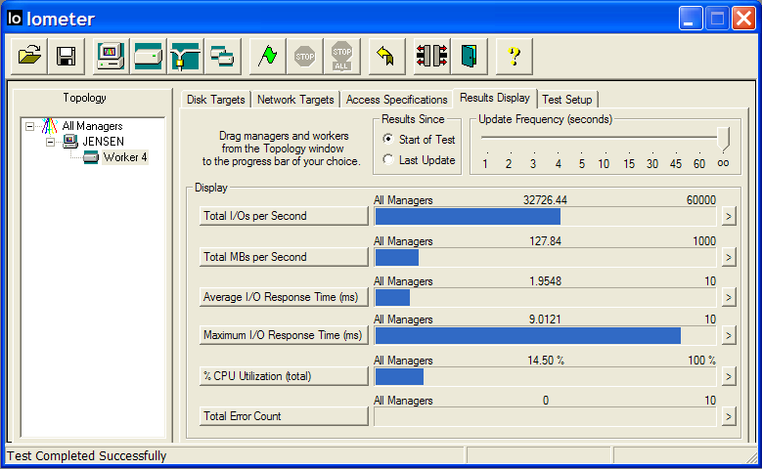
Task: Exit Iometer with the door icon
Action: 469,57
